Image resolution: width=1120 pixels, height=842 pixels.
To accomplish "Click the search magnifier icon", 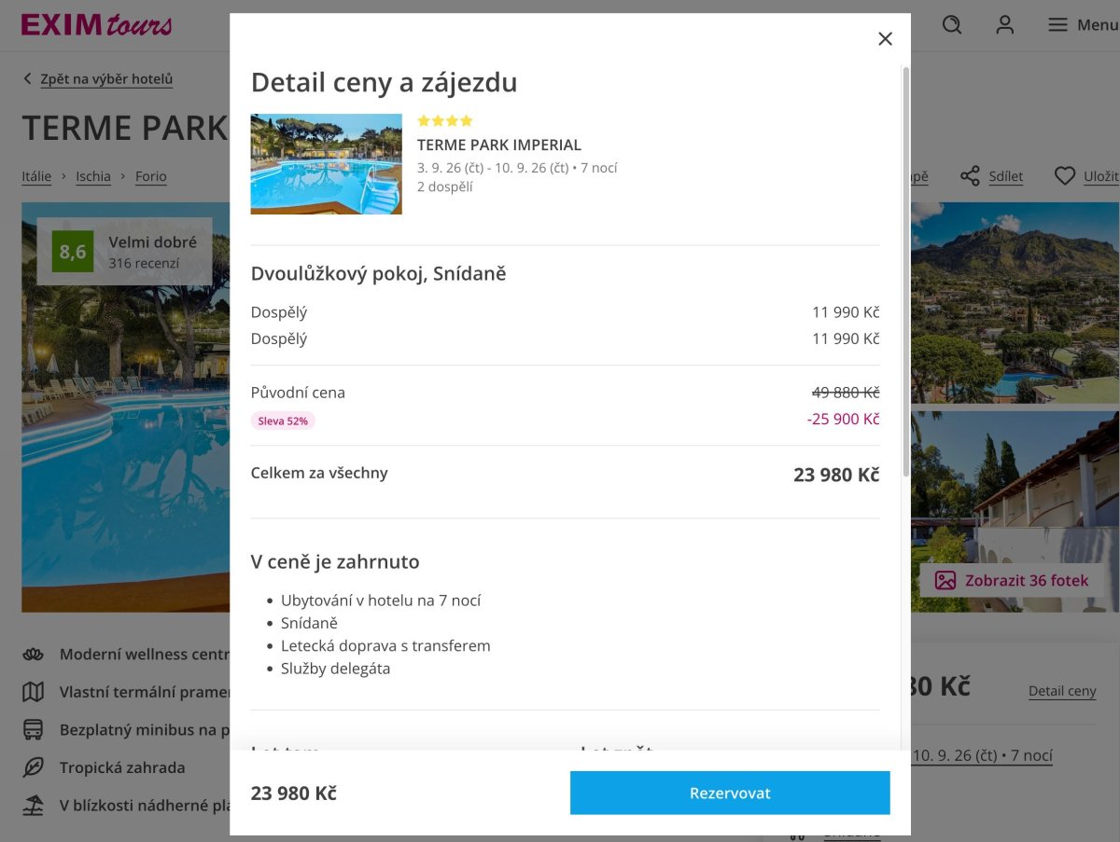I will 951,25.
